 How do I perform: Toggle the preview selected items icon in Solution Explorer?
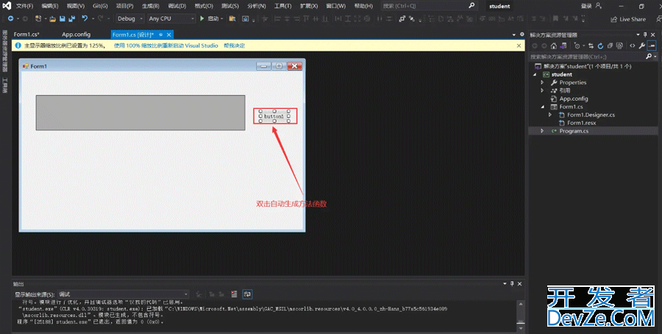[x=652, y=46]
